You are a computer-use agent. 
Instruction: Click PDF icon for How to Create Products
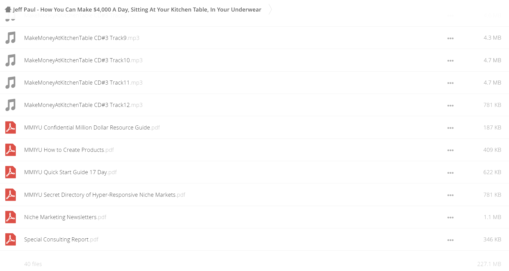[11, 150]
